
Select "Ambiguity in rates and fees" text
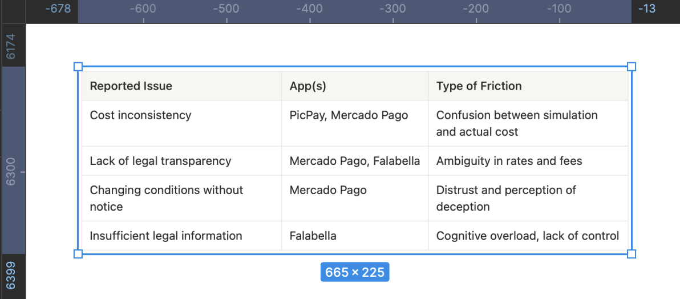pyautogui.click(x=509, y=161)
